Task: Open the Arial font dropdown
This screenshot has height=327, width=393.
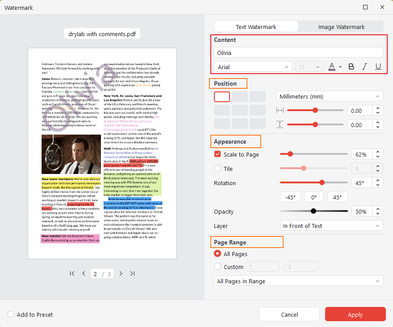Action: tap(253, 66)
